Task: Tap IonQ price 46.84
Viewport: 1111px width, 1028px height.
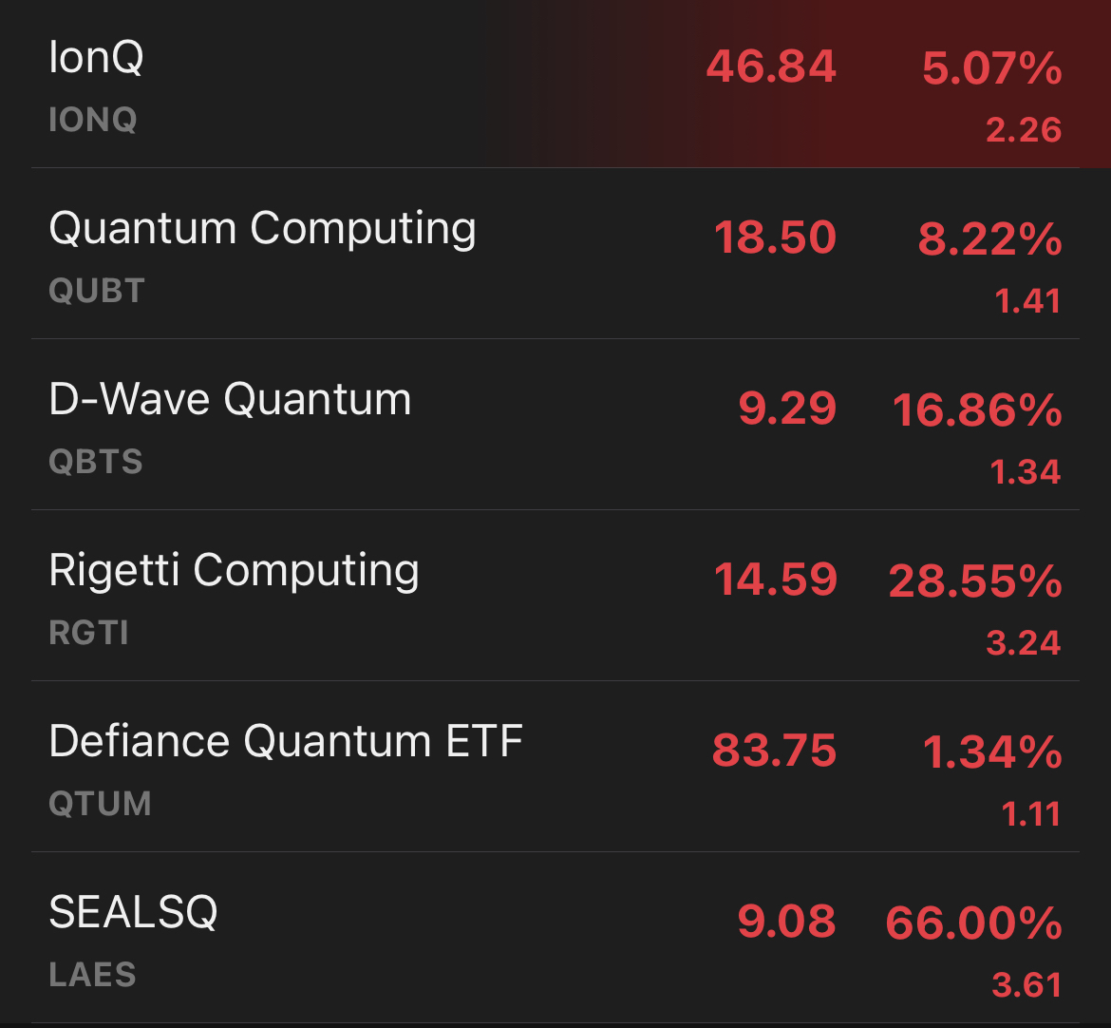Action: point(771,67)
